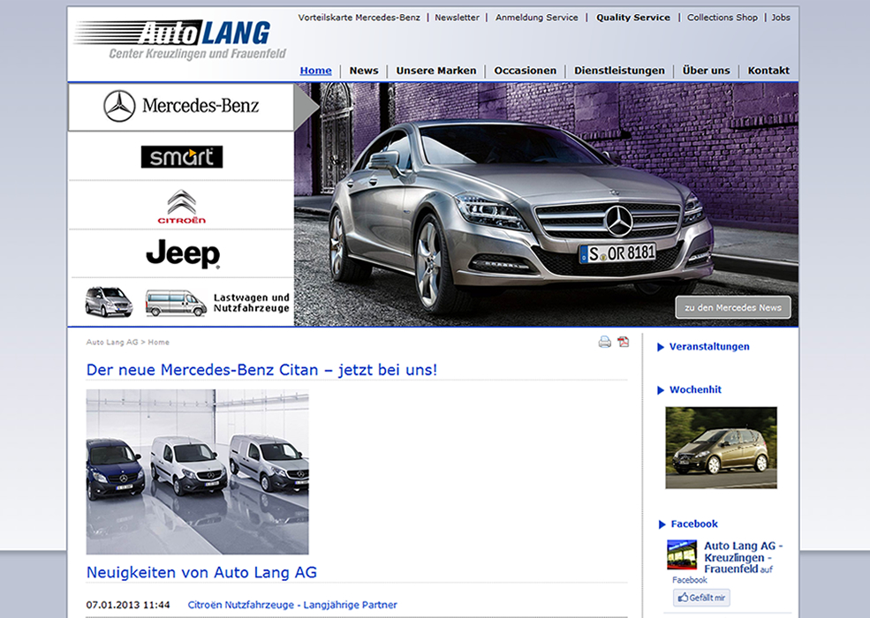This screenshot has height=618, width=870.
Task: Click the Veranstaltungen heading text
Action: pyautogui.click(x=709, y=347)
